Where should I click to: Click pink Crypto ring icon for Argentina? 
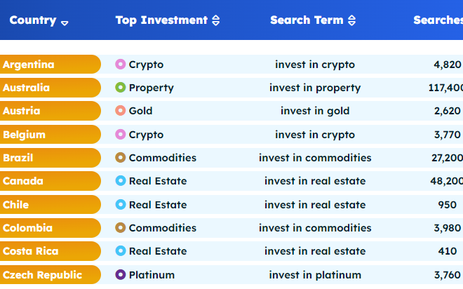pyautogui.click(x=120, y=65)
